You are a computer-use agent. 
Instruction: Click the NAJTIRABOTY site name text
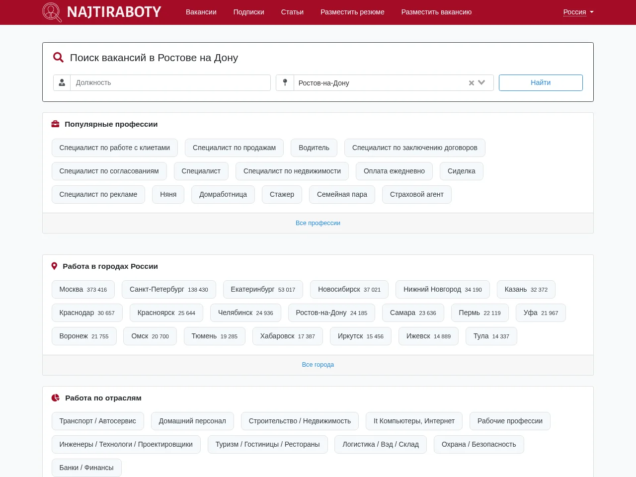tap(114, 12)
